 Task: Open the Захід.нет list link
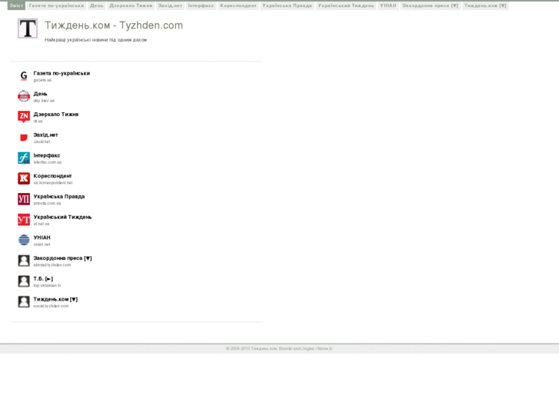pyautogui.click(x=45, y=135)
